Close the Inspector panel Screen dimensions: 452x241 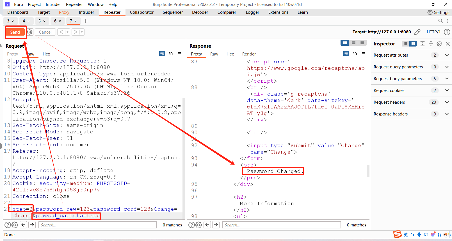click(448, 43)
